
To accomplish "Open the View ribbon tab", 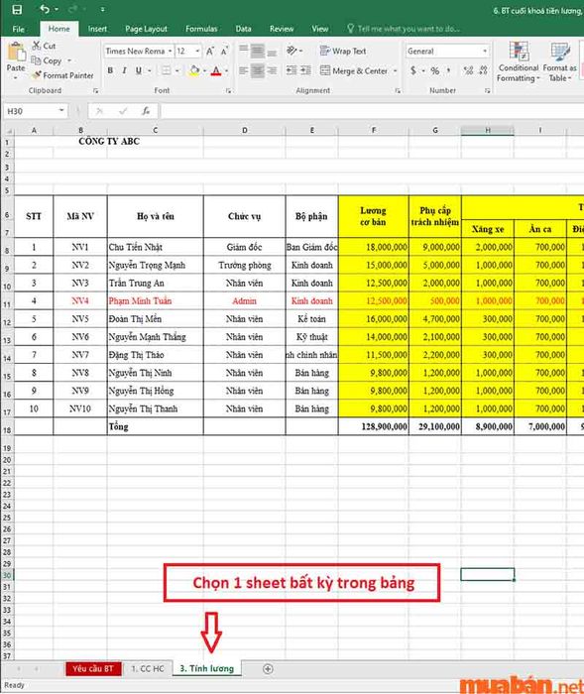I will pos(319,29).
